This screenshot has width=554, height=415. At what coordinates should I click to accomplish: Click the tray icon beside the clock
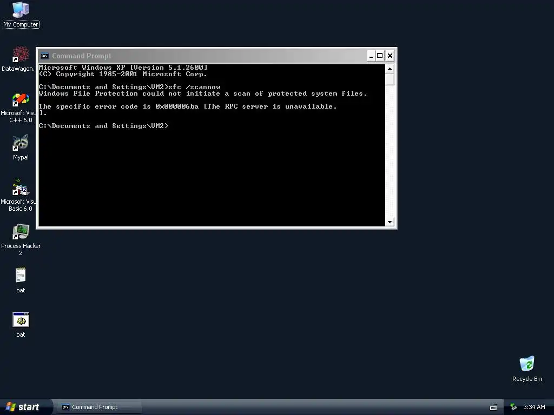[513, 407]
